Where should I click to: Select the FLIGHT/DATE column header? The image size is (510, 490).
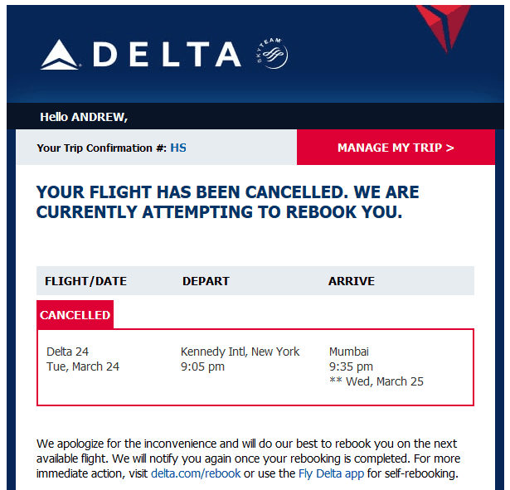click(86, 281)
